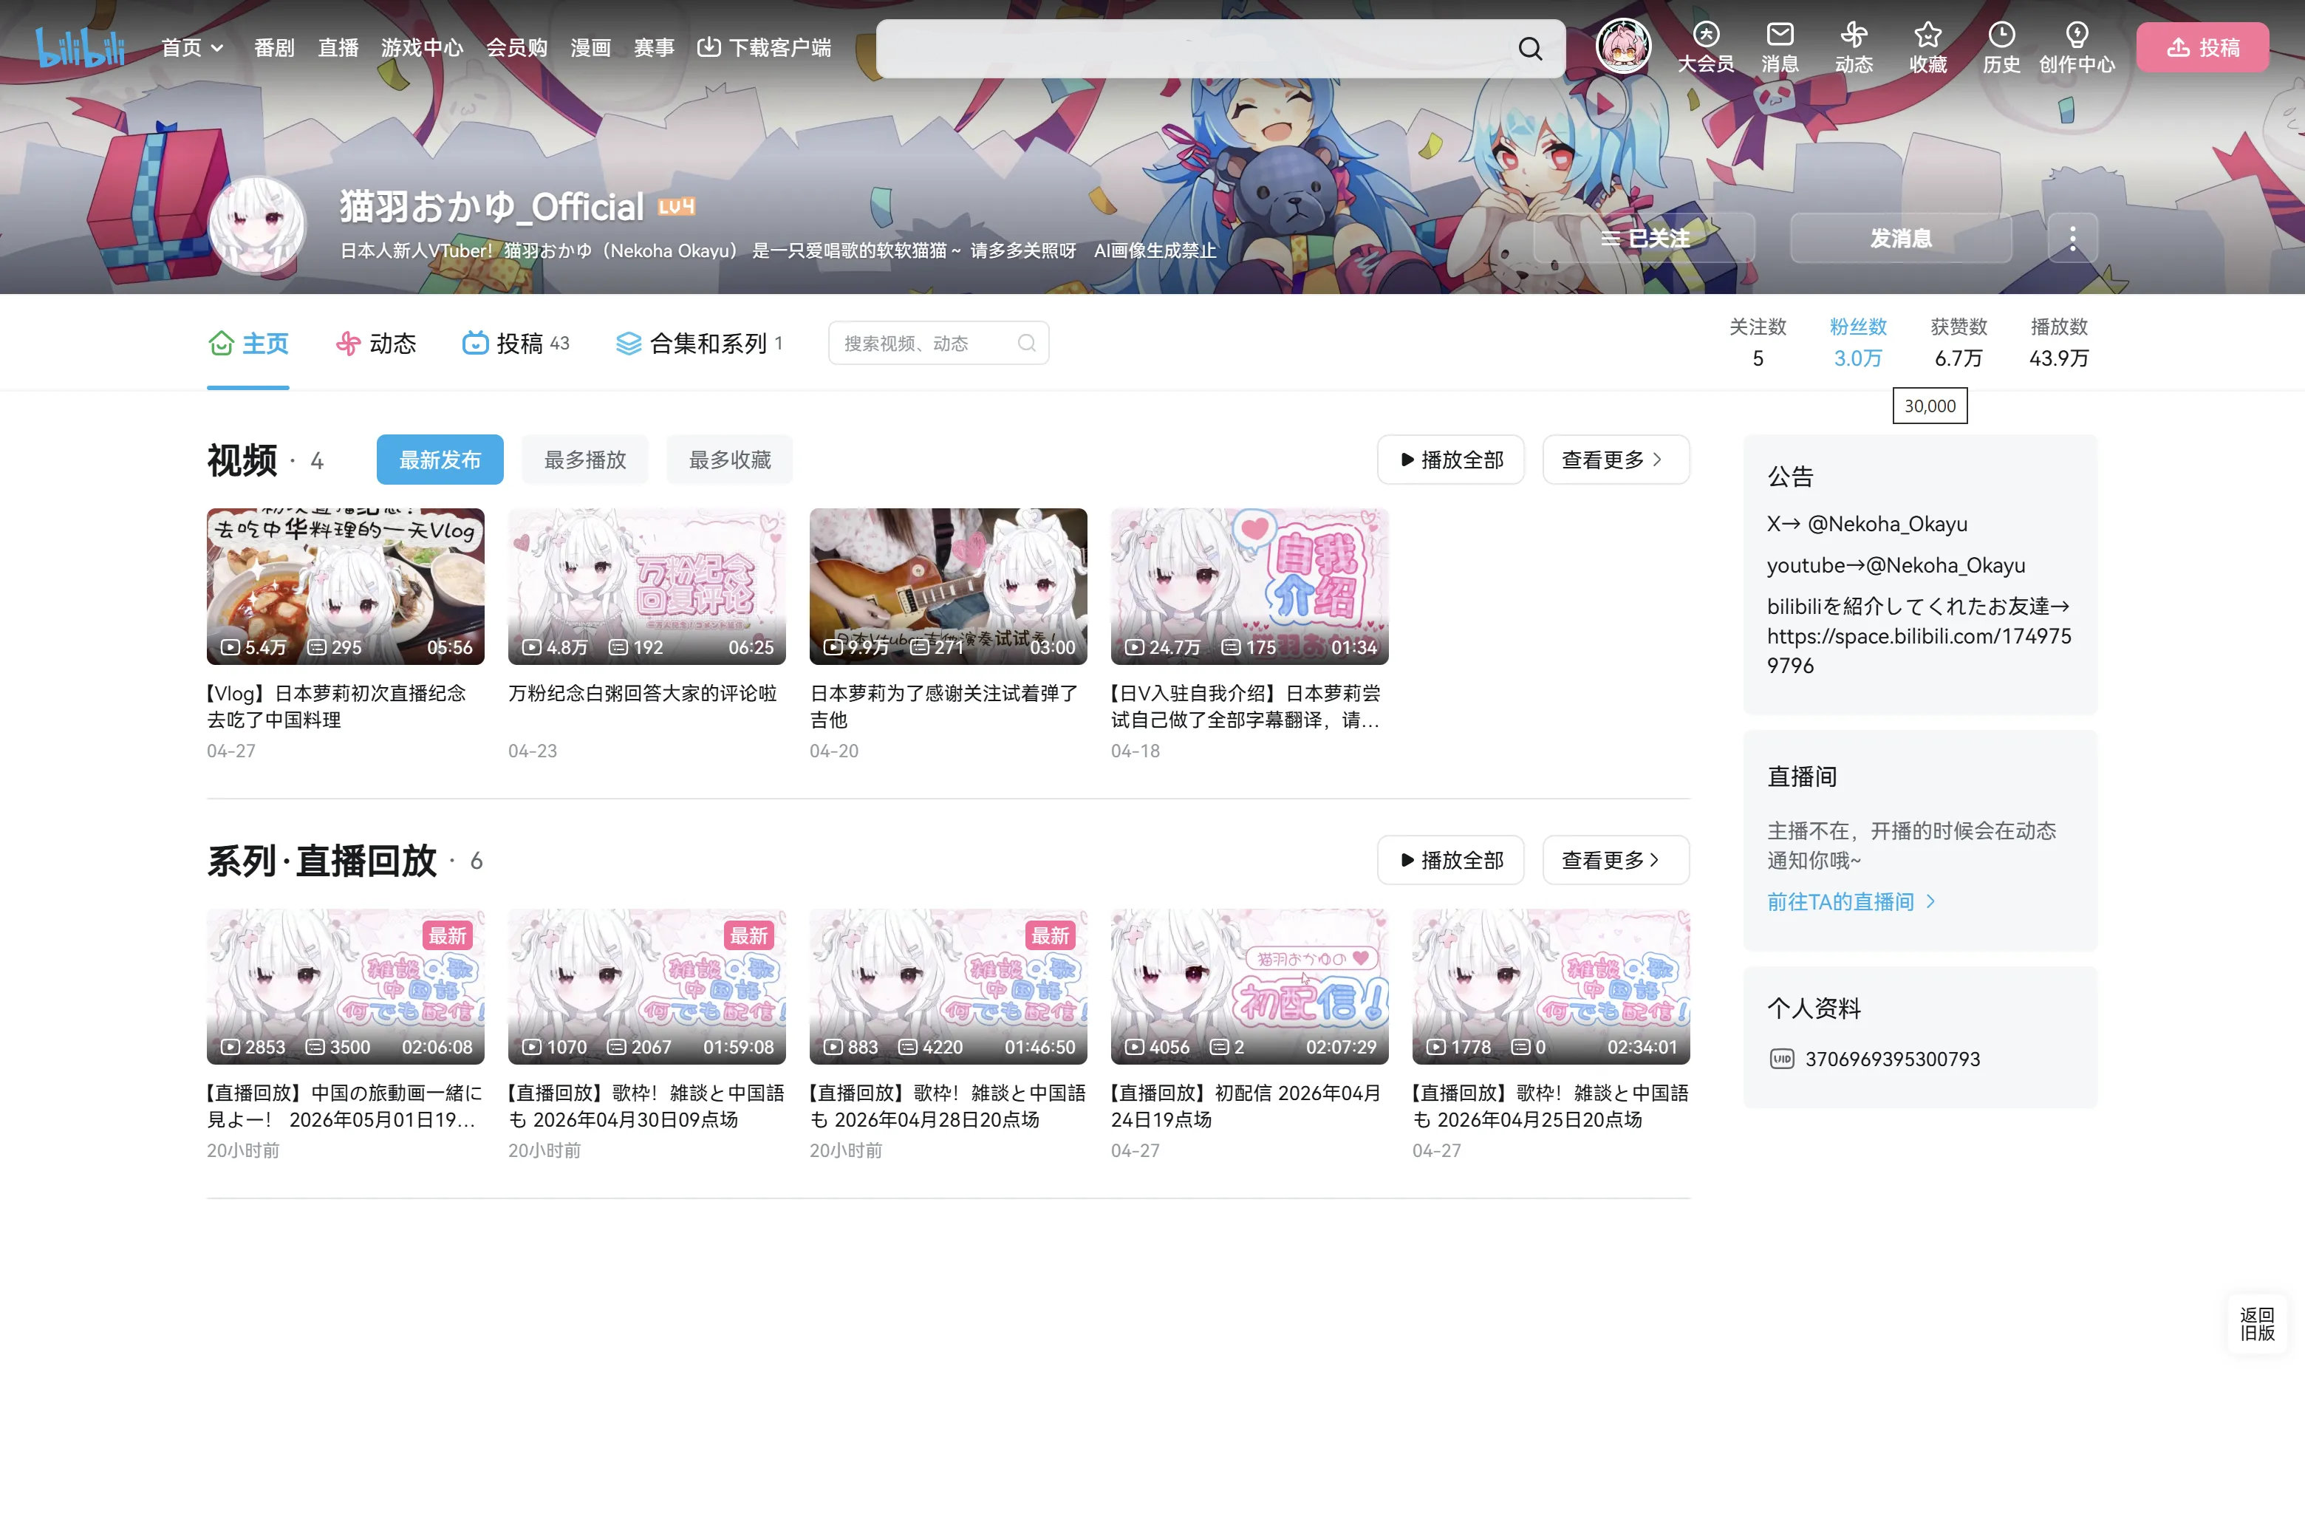The width and height of the screenshot is (2305, 1536).
Task: Click 播放全部 in the 直播回放 section
Action: pos(1451,860)
